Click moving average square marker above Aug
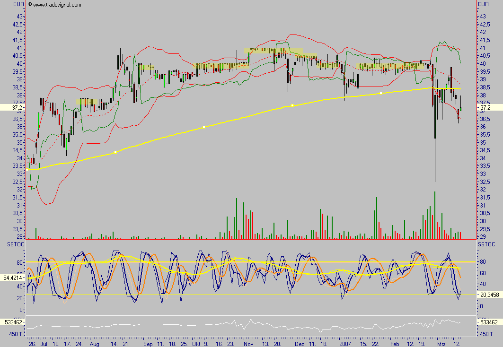 click(x=115, y=152)
